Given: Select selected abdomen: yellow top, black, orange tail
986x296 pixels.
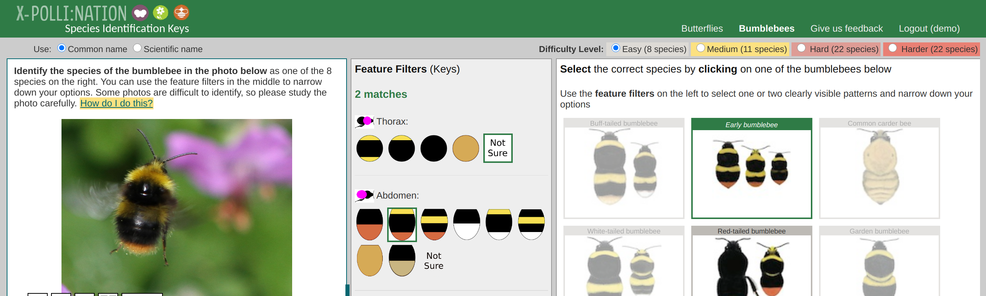Looking at the screenshot, I should pos(402,225).
